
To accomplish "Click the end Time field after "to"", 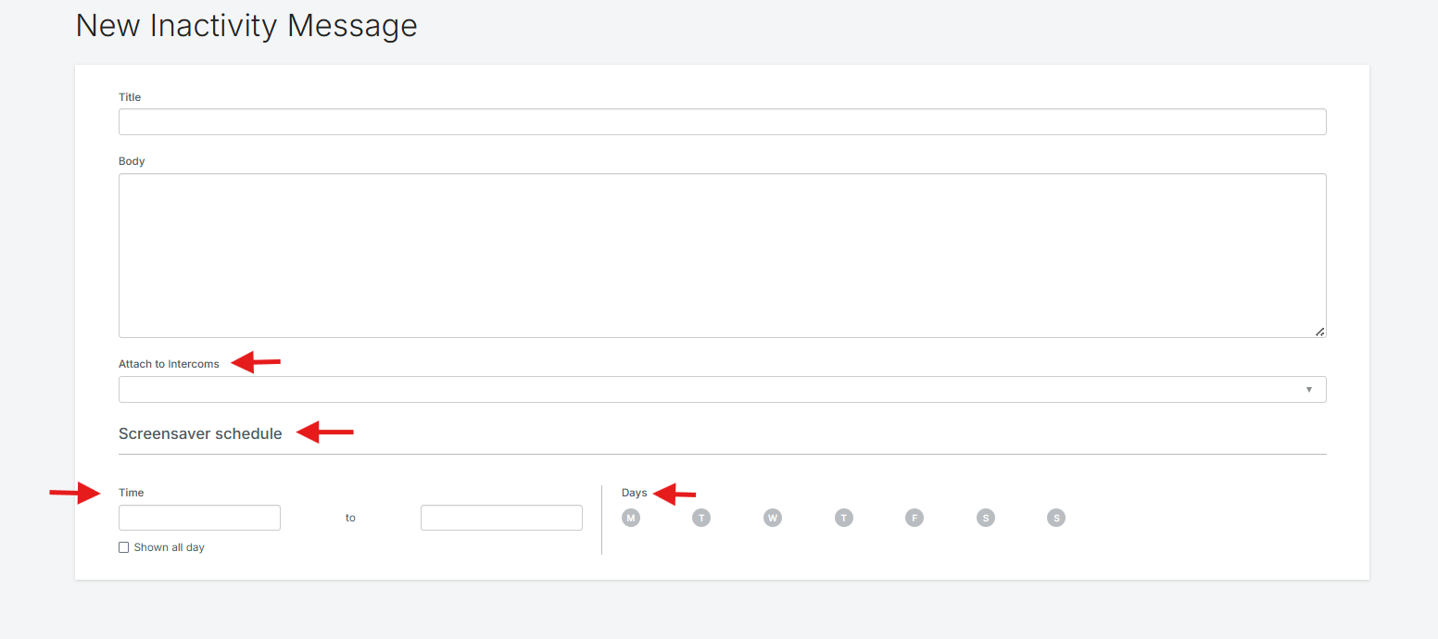I will coord(501,518).
